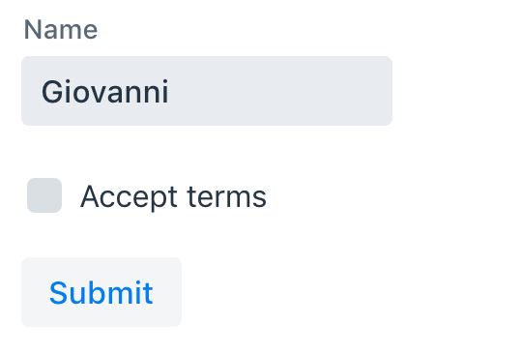Image resolution: width=522 pixels, height=354 pixels.
Task: Click on the word Giovanni in the field
Action: point(104,92)
